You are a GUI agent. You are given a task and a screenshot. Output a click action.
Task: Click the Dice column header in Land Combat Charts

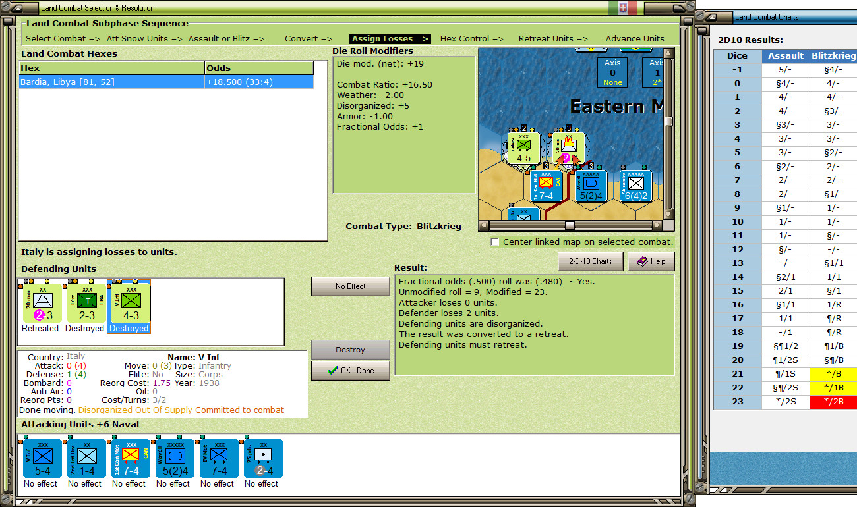point(737,56)
